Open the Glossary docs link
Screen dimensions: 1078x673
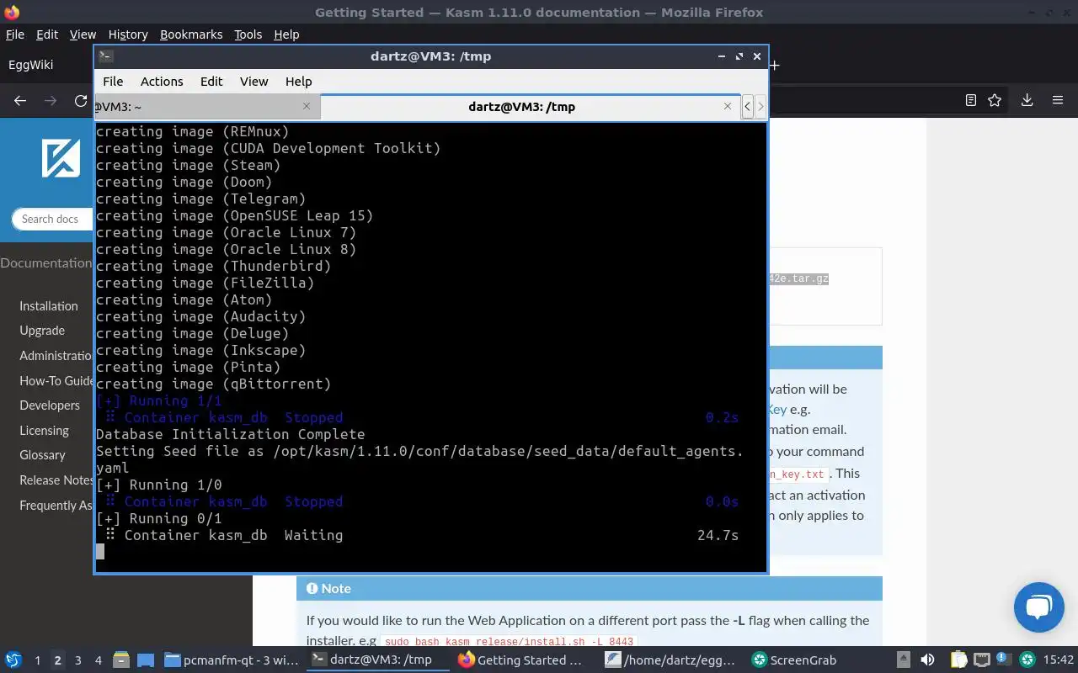coord(42,455)
